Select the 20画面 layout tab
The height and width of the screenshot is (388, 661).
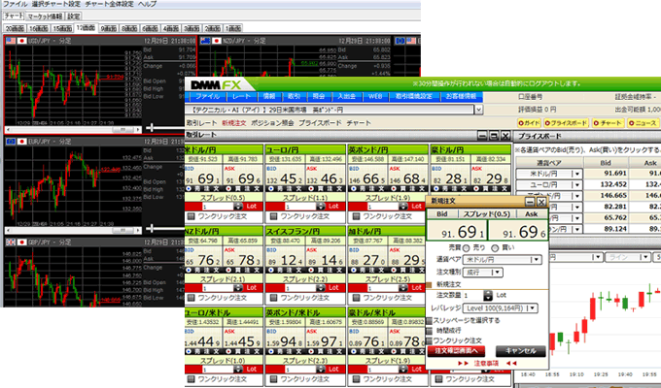(15, 29)
